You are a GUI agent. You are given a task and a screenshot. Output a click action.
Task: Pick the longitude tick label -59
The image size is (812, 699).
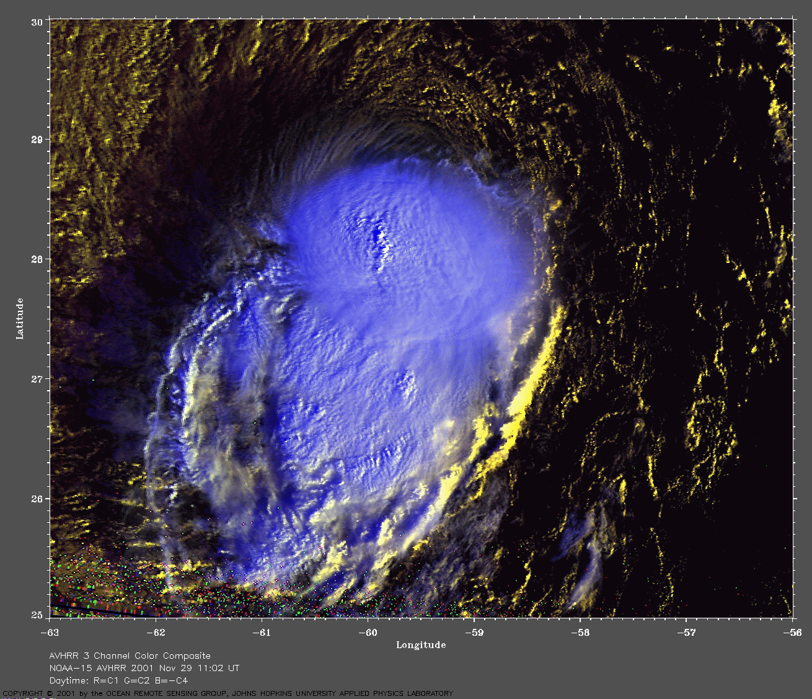[474, 633]
